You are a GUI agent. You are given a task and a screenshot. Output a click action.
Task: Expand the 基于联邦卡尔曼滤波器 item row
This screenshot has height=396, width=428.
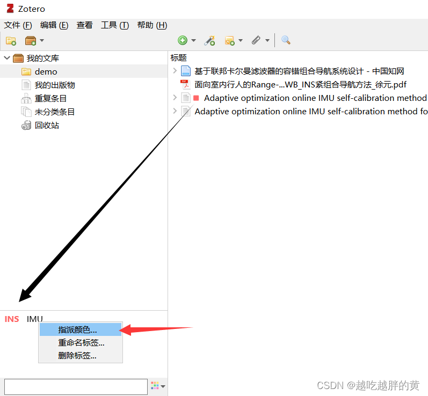[x=175, y=71]
